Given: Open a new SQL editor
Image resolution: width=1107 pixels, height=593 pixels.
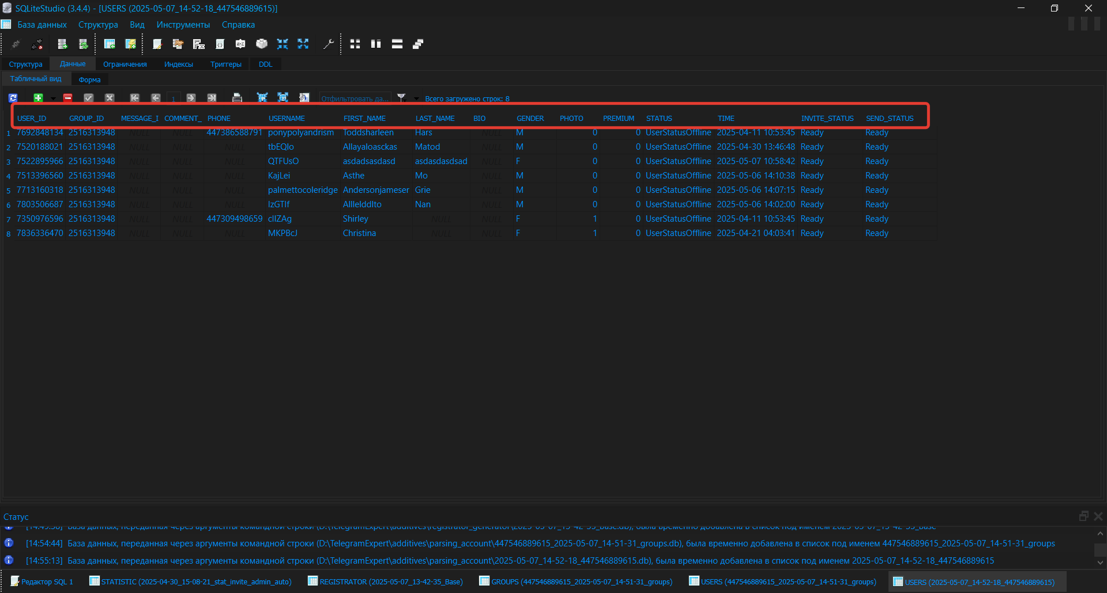Looking at the screenshot, I should 157,44.
